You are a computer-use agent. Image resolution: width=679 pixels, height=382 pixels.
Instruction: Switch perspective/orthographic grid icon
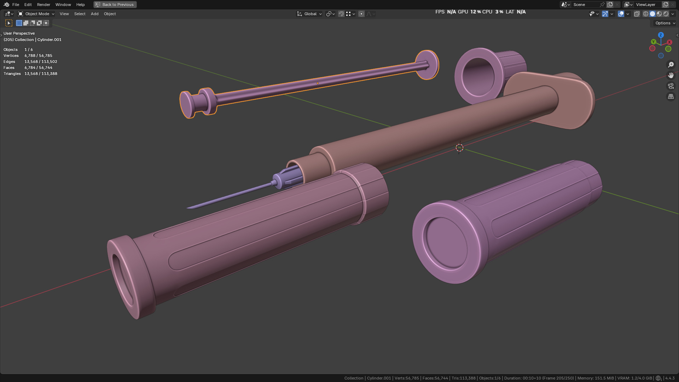pos(671,97)
